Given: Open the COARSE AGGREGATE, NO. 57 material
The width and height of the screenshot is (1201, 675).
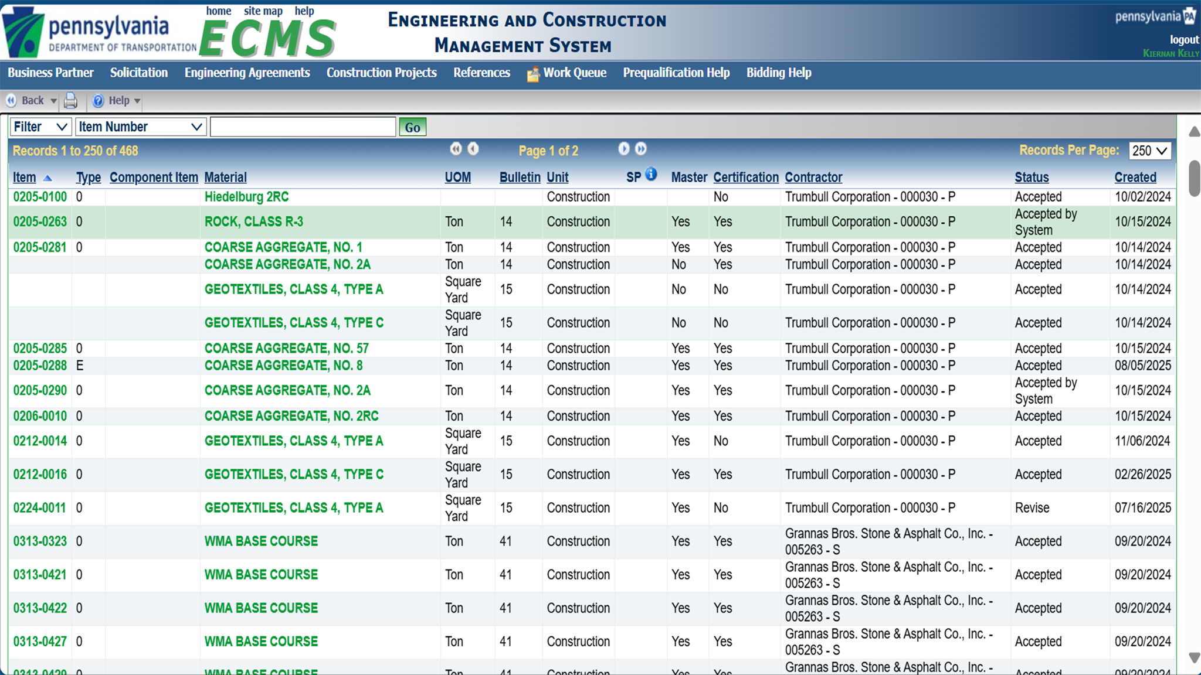Looking at the screenshot, I should pos(287,349).
